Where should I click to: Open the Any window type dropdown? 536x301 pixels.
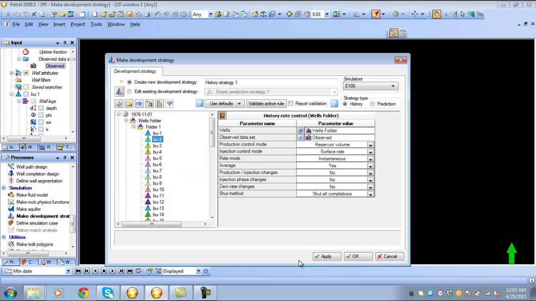pos(210,14)
